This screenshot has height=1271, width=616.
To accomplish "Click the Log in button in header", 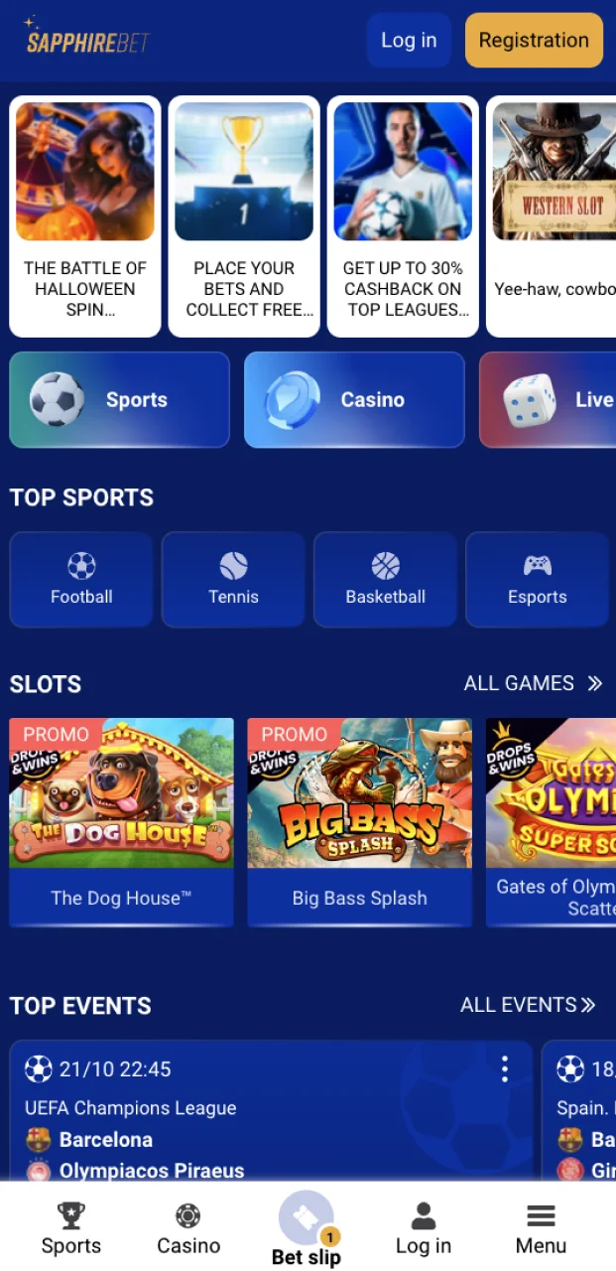I will [x=409, y=41].
